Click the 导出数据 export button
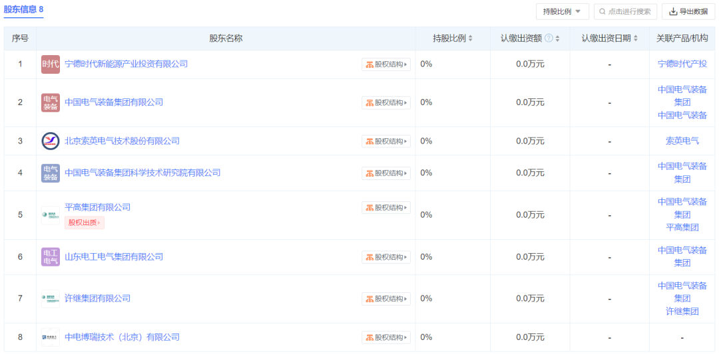The height and width of the screenshot is (354, 719). [688, 11]
